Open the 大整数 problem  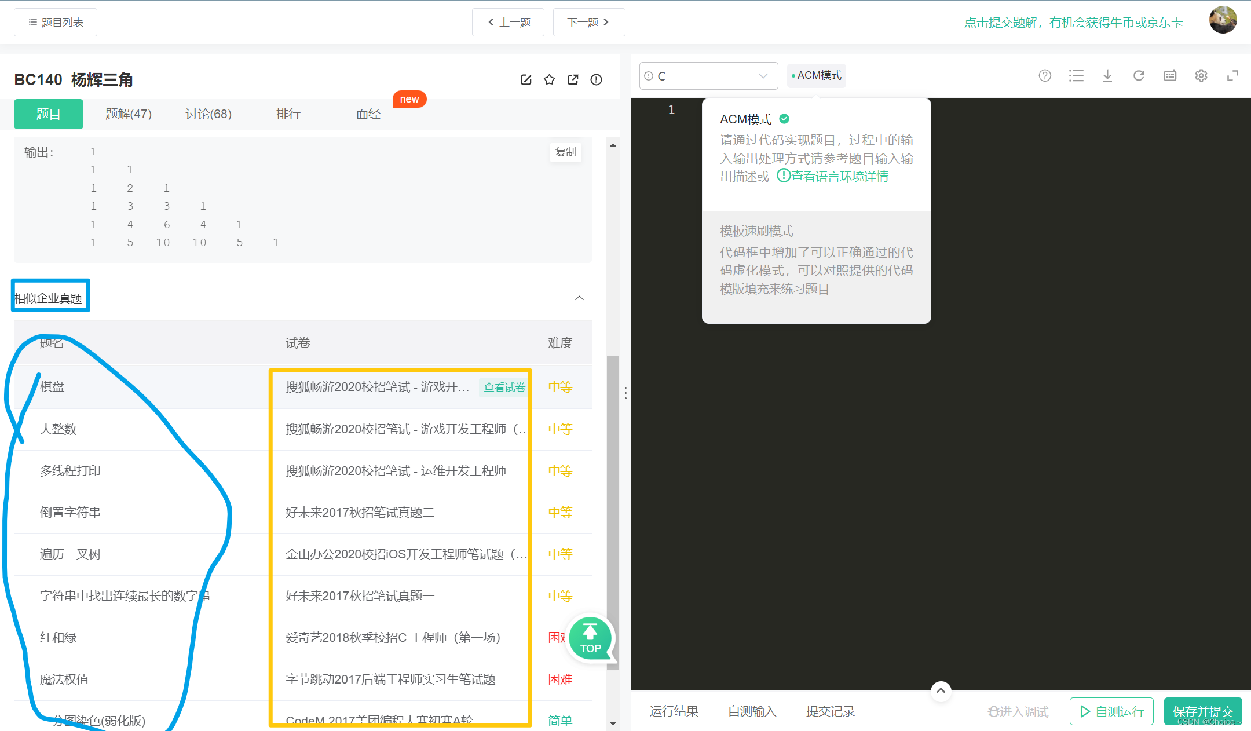pos(58,429)
